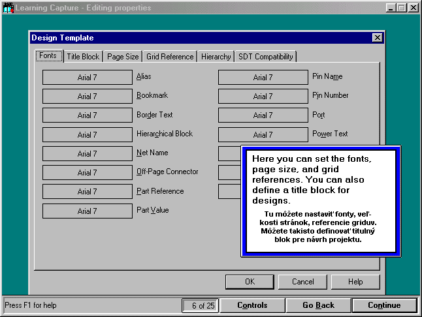Set the Pin Name font
This screenshot has height=317, width=422.
tap(263, 78)
